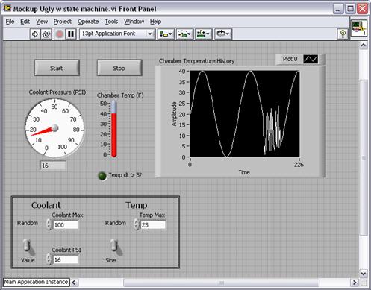
Task: Click the Run Continuously icon
Action: point(46,34)
